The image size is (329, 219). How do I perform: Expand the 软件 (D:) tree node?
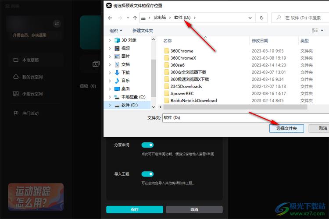[110, 105]
